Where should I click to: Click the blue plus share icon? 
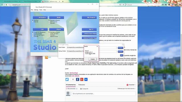coord(86,79)
